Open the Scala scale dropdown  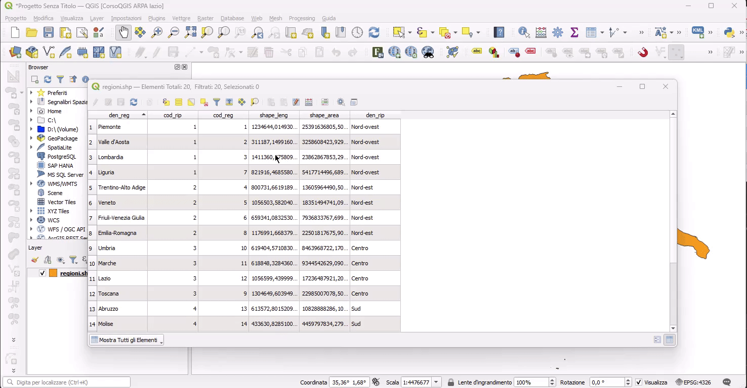436,382
